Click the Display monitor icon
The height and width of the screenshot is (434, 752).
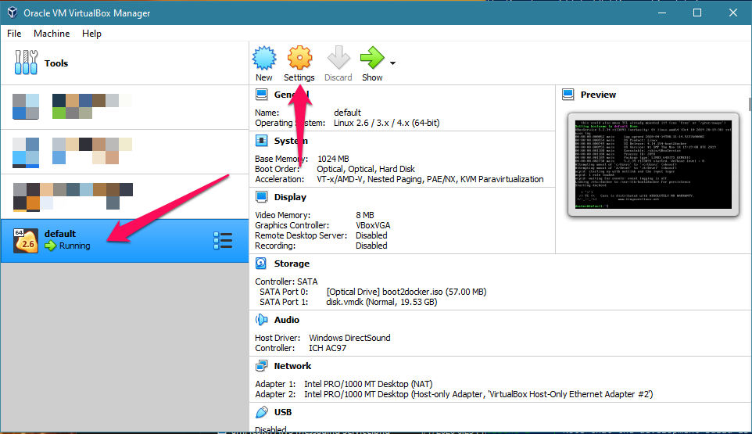click(x=261, y=196)
